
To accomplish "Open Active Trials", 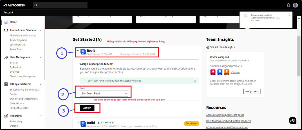I will point(16,49).
